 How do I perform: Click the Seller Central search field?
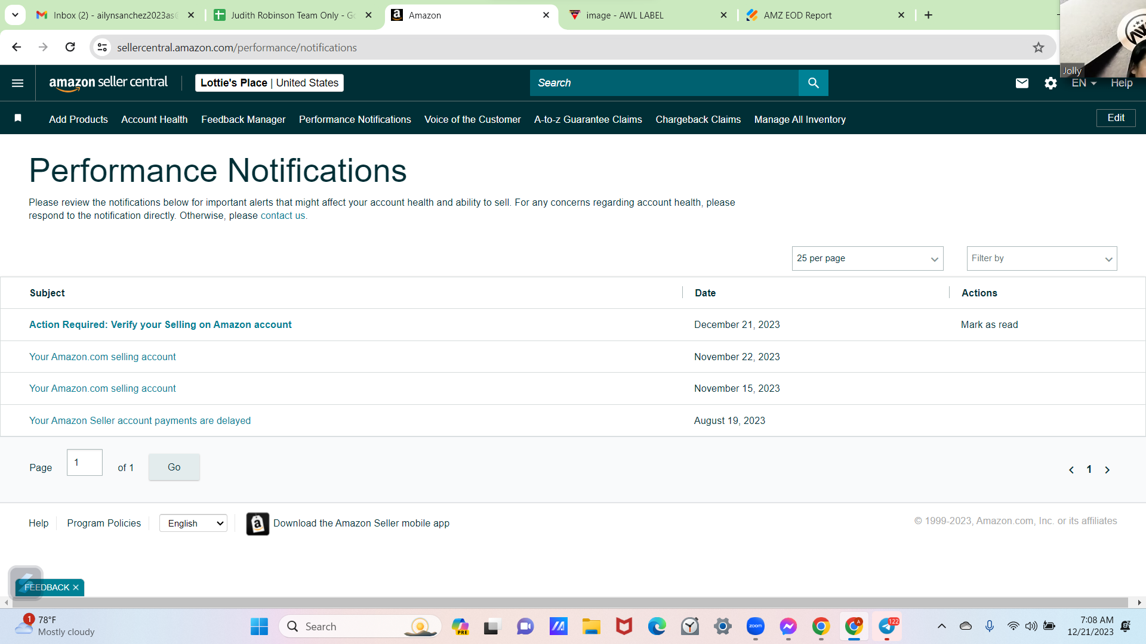tap(664, 83)
